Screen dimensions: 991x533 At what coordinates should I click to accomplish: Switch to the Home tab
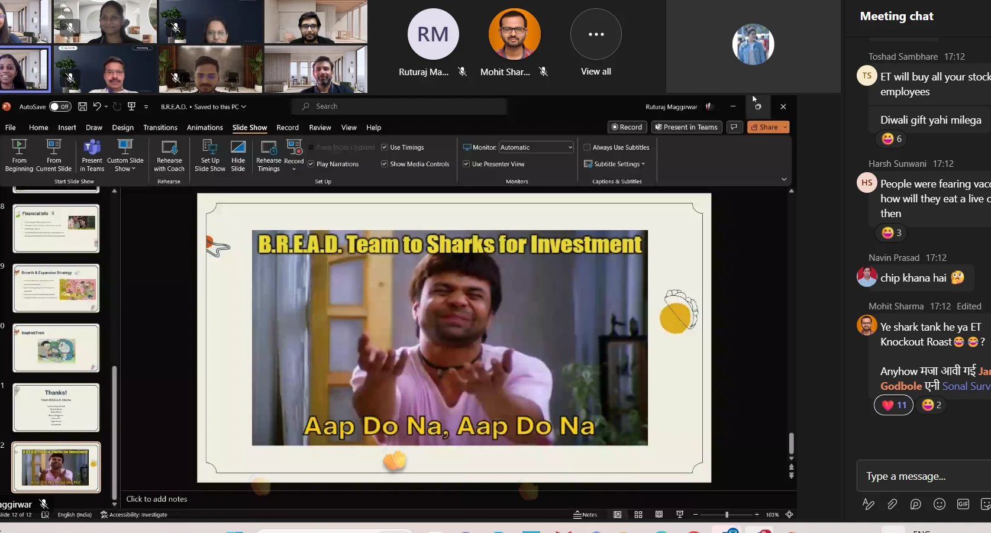(x=38, y=127)
